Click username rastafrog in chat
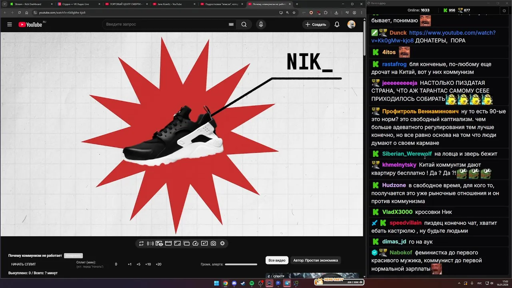Viewport: 512px width, 288px height. [394, 64]
